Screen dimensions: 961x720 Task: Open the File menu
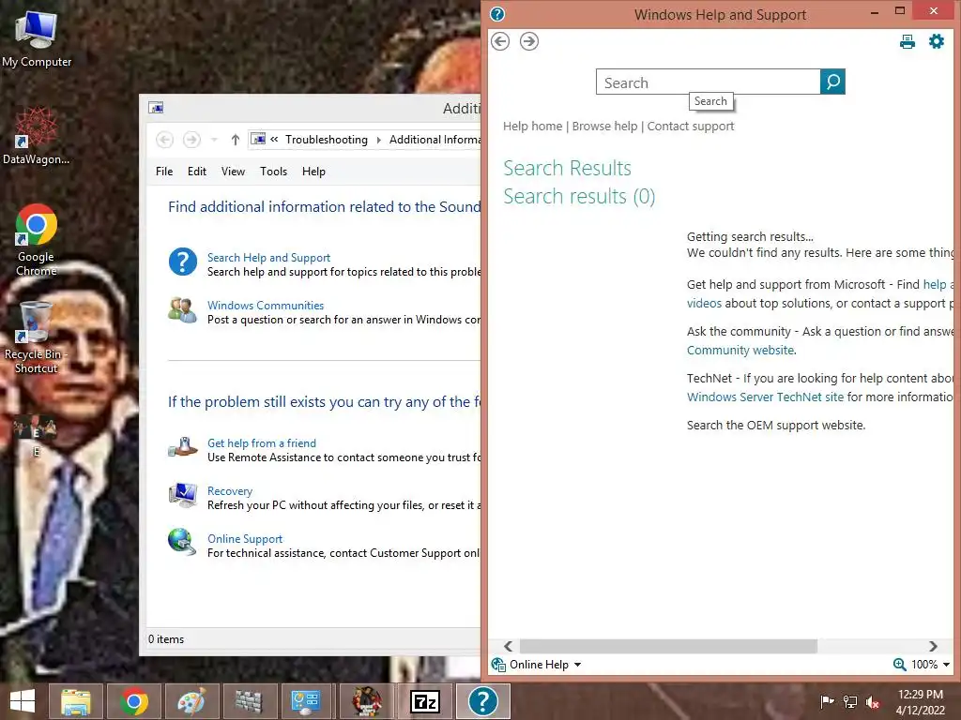164,172
